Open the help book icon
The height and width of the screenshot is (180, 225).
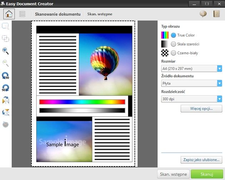coord(216,14)
